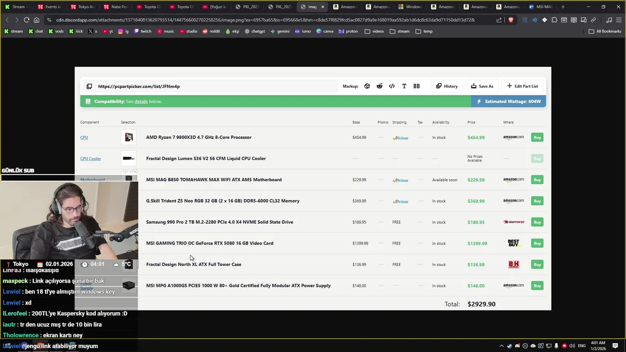Close the active image tab
626x352 pixels.
(x=322, y=7)
